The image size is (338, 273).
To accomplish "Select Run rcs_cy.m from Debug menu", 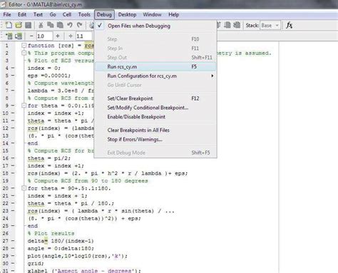I will pyautogui.click(x=155, y=66).
